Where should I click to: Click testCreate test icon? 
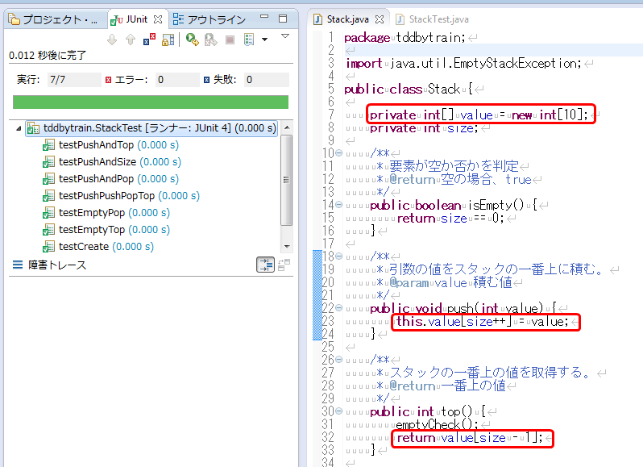pos(49,247)
